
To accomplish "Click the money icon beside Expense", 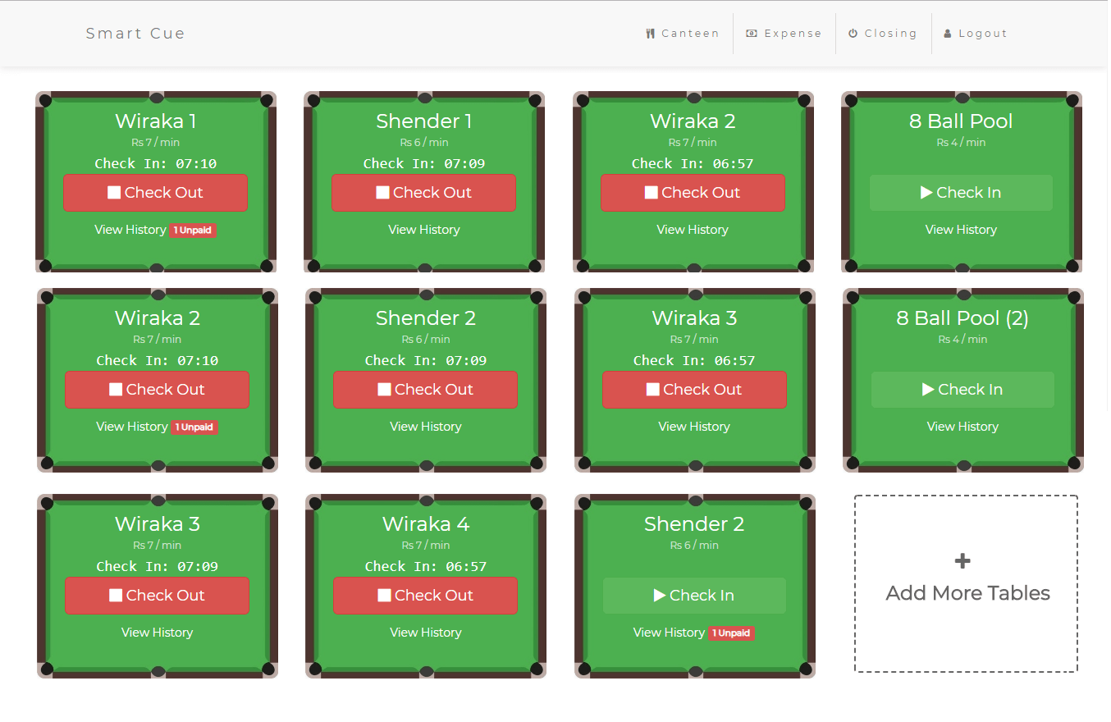I will point(752,34).
